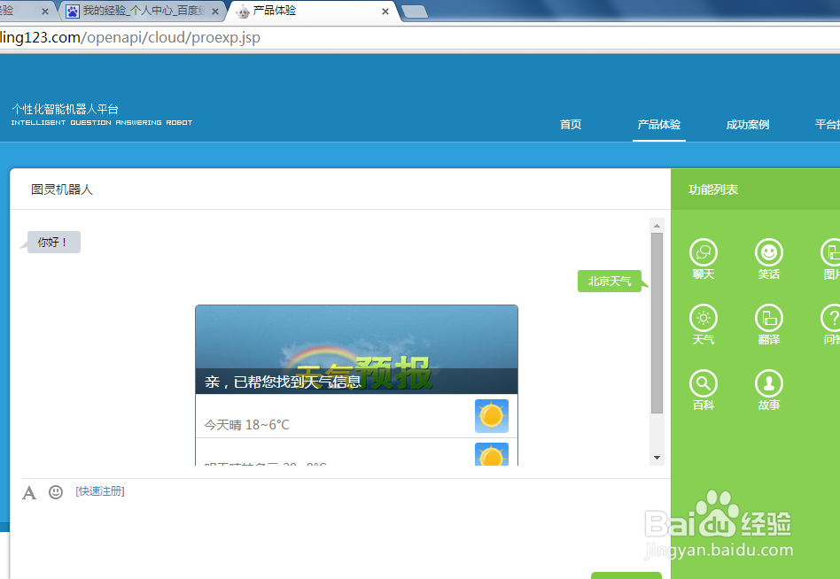Click the 天气预报 rainbow banner image
The image size is (840, 579).
tap(356, 349)
